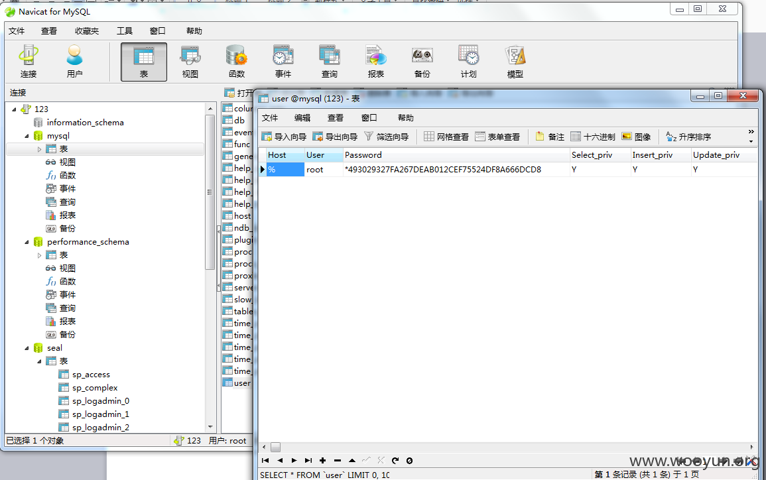766x480 pixels.
Task: Click the Host column header
Action: point(285,154)
